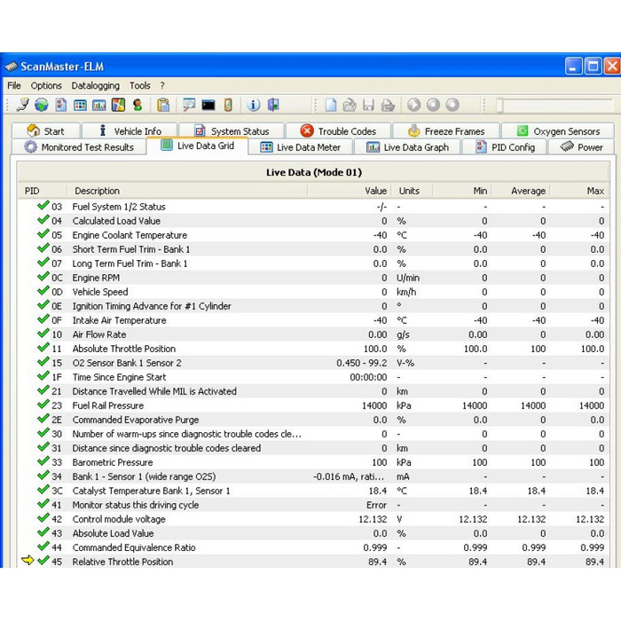Click the terminal console icon in toolbar
Screen dimensions: 621x621
[208, 106]
